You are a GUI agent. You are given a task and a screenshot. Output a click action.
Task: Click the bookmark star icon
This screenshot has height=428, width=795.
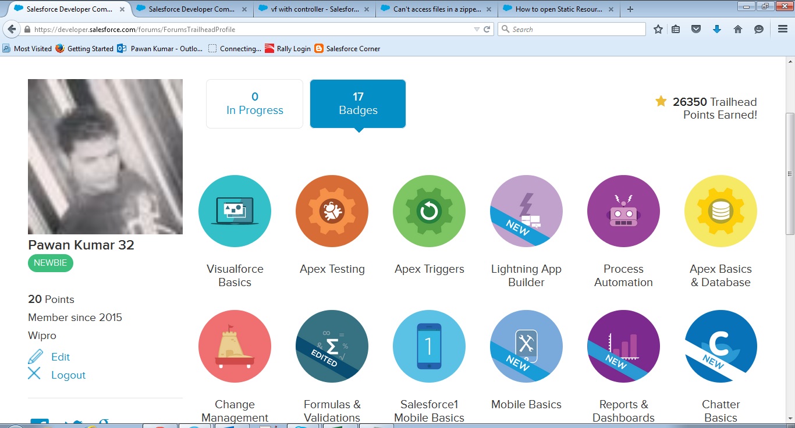[658, 29]
